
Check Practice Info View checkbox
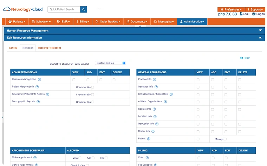pyautogui.click(x=198, y=79)
